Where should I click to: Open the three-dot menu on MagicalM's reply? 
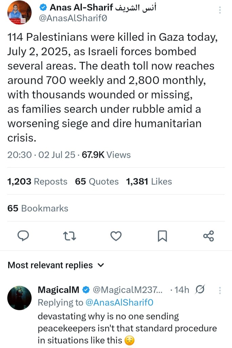[x=220, y=290]
